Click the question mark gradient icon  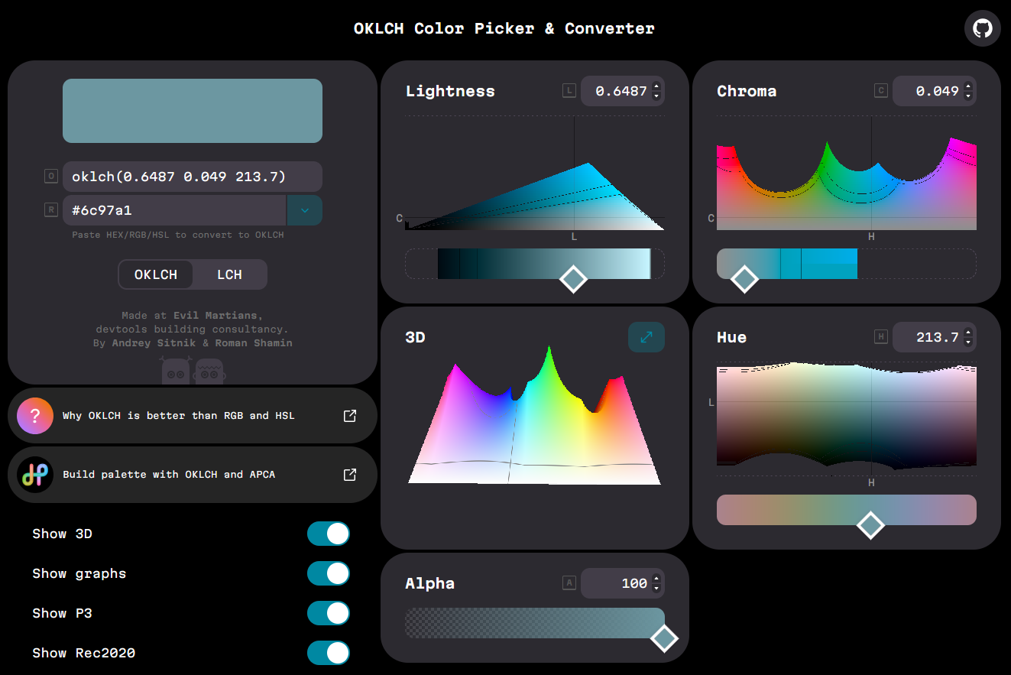[35, 416]
